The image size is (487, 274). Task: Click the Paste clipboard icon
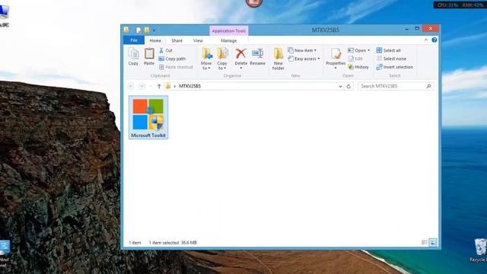tap(149, 57)
